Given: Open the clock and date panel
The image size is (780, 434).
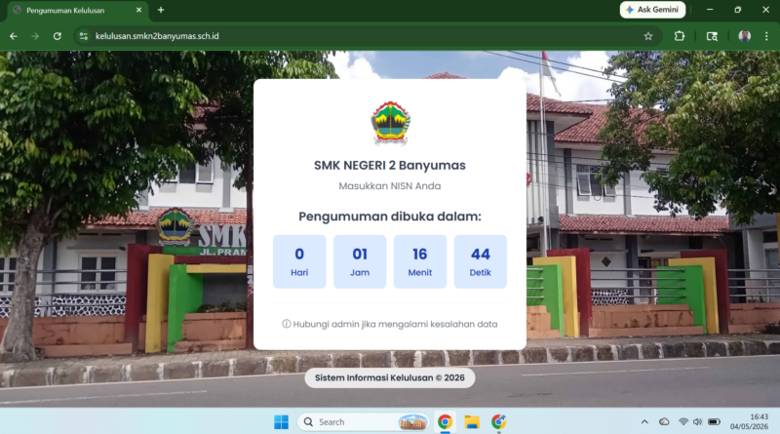Looking at the screenshot, I should 749,422.
